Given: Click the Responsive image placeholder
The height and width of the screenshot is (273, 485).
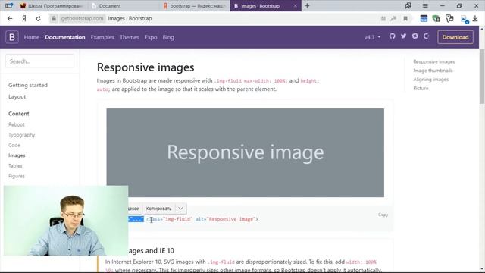Looking at the screenshot, I should coord(246,152).
